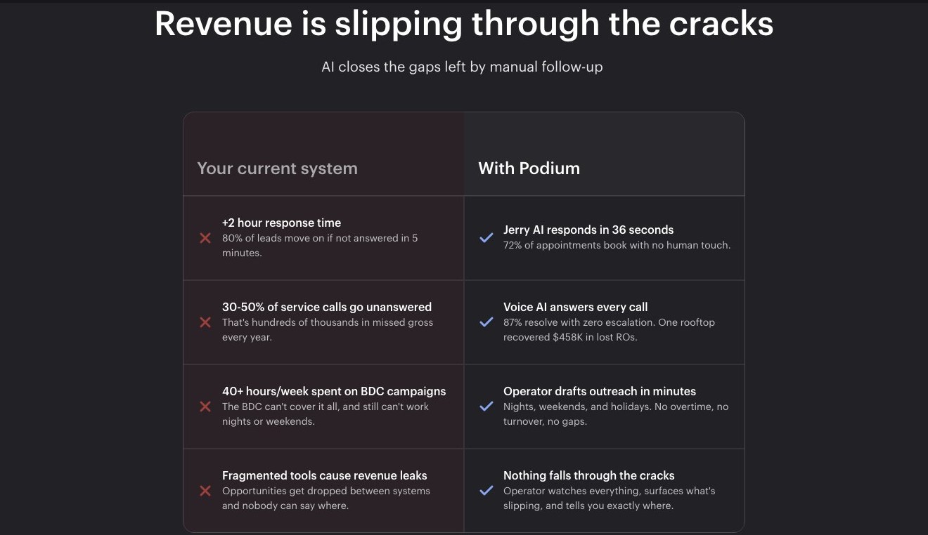This screenshot has width=928, height=535.
Task: Click the red X beside BDC campaigns row
Action: point(205,407)
